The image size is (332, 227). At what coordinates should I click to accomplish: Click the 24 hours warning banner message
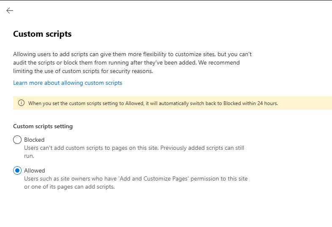click(153, 103)
